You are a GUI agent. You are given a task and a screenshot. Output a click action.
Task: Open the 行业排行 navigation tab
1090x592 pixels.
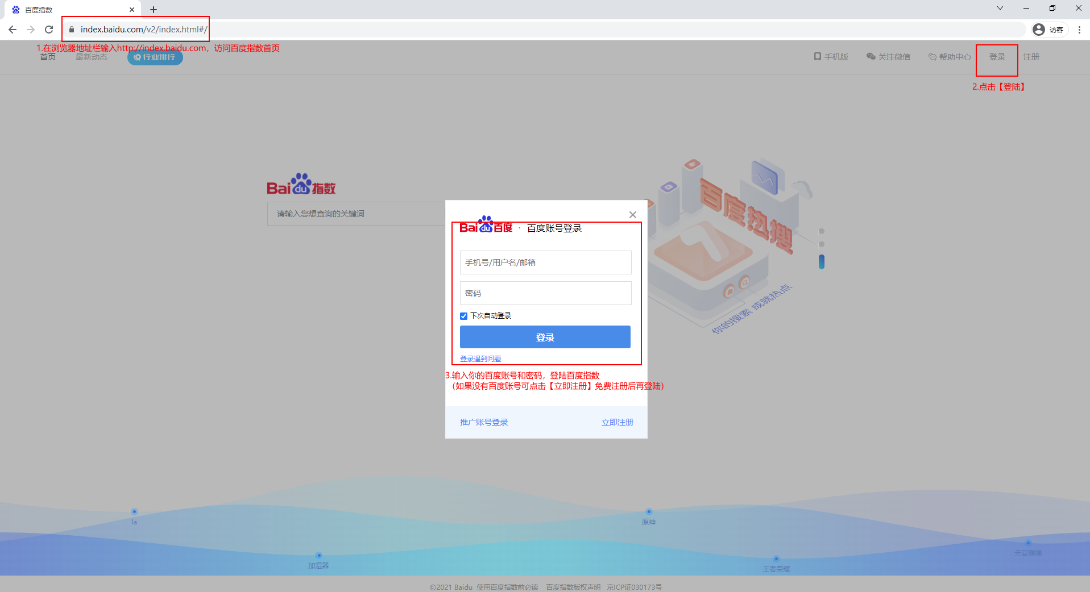(x=155, y=57)
